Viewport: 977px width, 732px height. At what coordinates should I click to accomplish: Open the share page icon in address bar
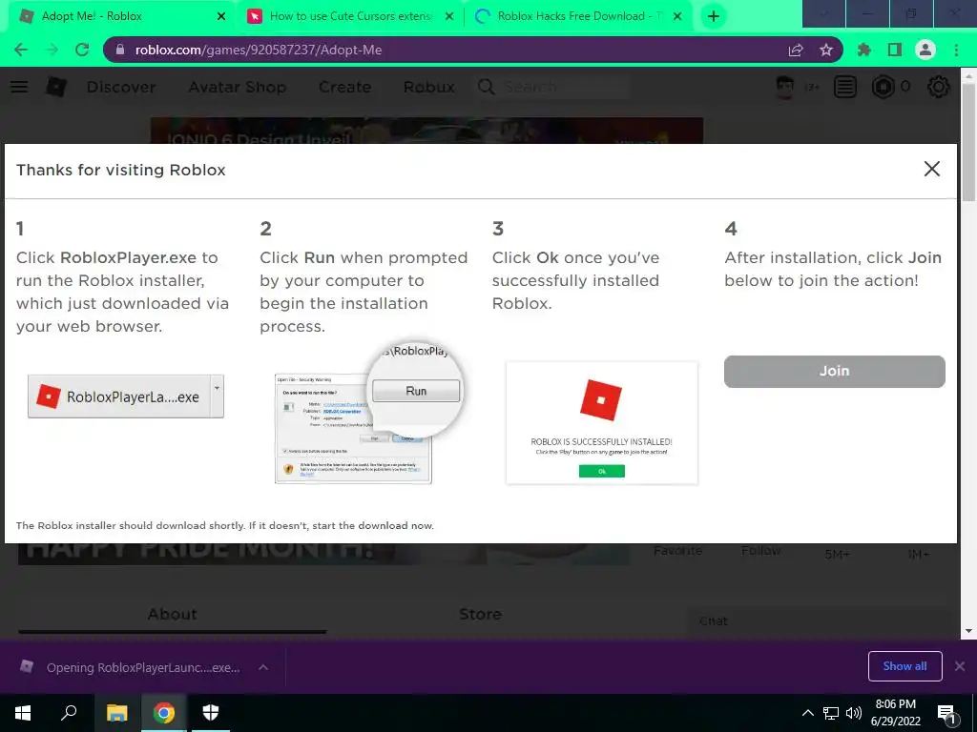[796, 51]
